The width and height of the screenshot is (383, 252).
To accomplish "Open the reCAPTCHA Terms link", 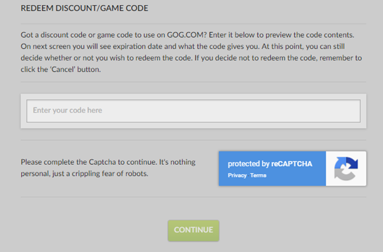I will 258,176.
